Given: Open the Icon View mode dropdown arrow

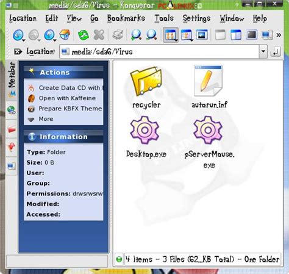Looking at the screenshot, I should click(176, 40).
